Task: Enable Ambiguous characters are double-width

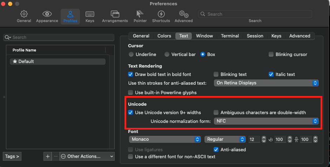Action: 216,112
